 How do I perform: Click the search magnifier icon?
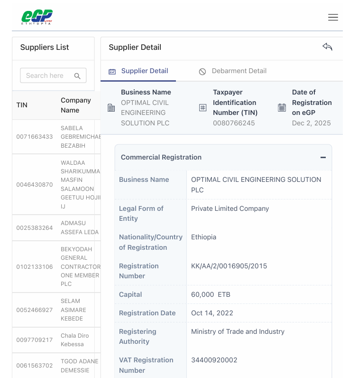point(77,76)
